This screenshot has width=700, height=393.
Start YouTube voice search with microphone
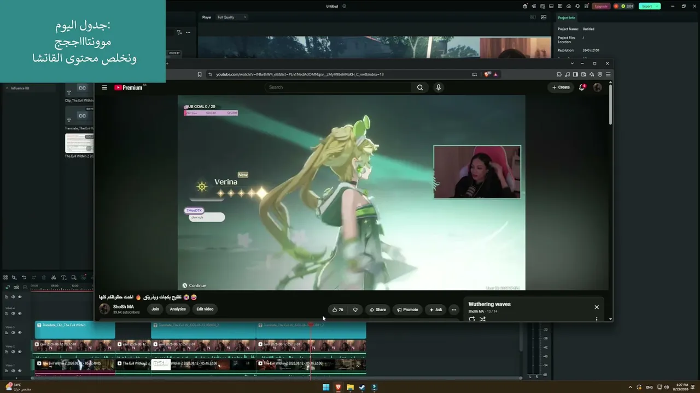pyautogui.click(x=438, y=87)
